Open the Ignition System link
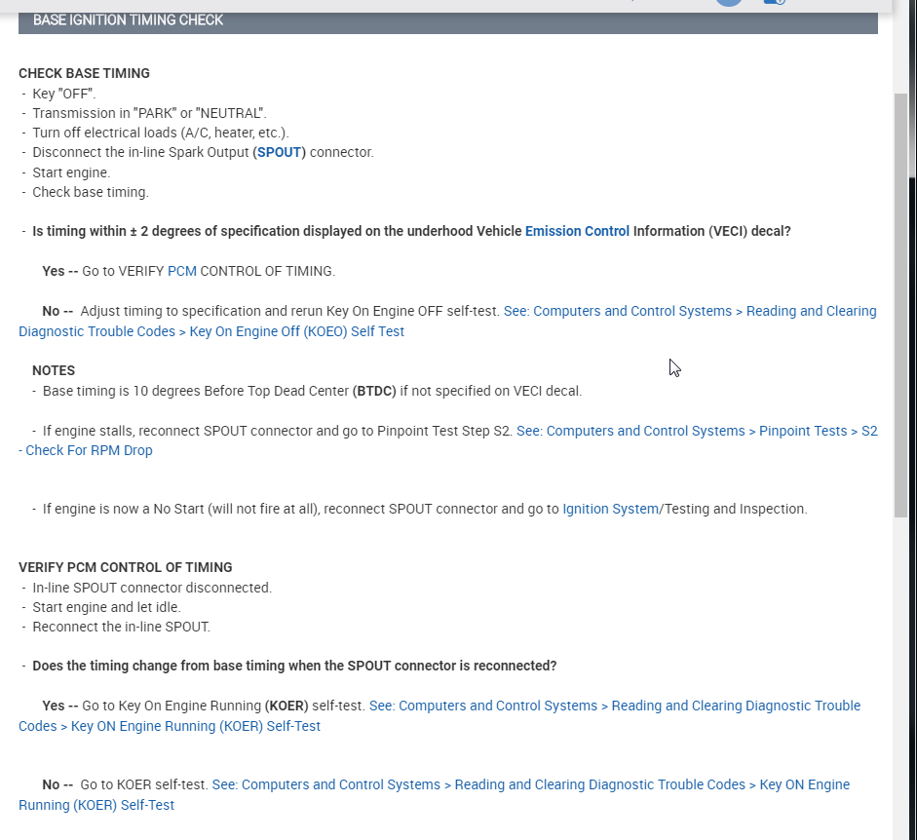Viewport: 917px width, 840px height. click(x=610, y=509)
